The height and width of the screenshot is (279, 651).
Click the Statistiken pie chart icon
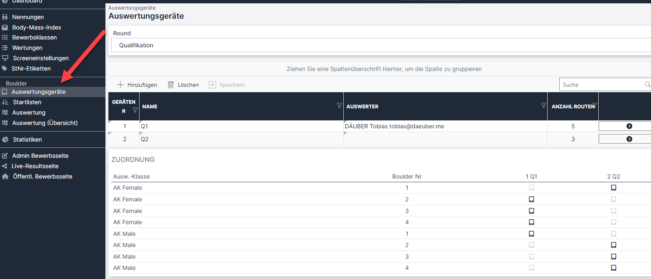tap(5, 139)
